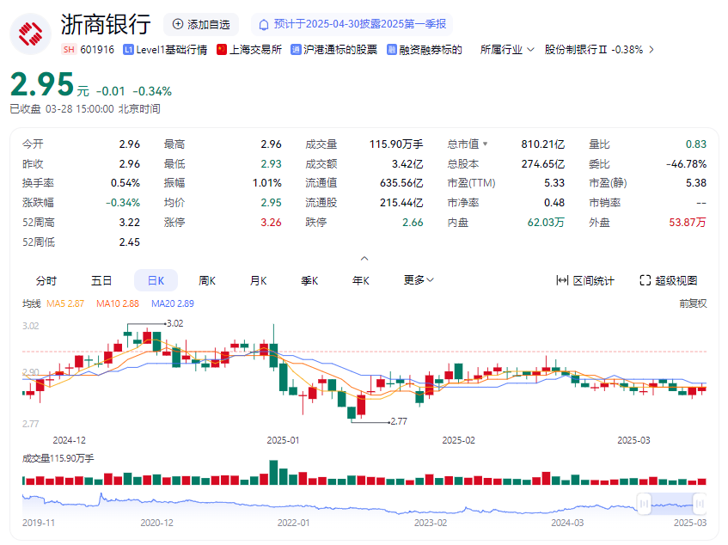This screenshot has width=728, height=545.
Task: Open 股份制银行Ⅱ industry arrow
Action: tap(652, 50)
